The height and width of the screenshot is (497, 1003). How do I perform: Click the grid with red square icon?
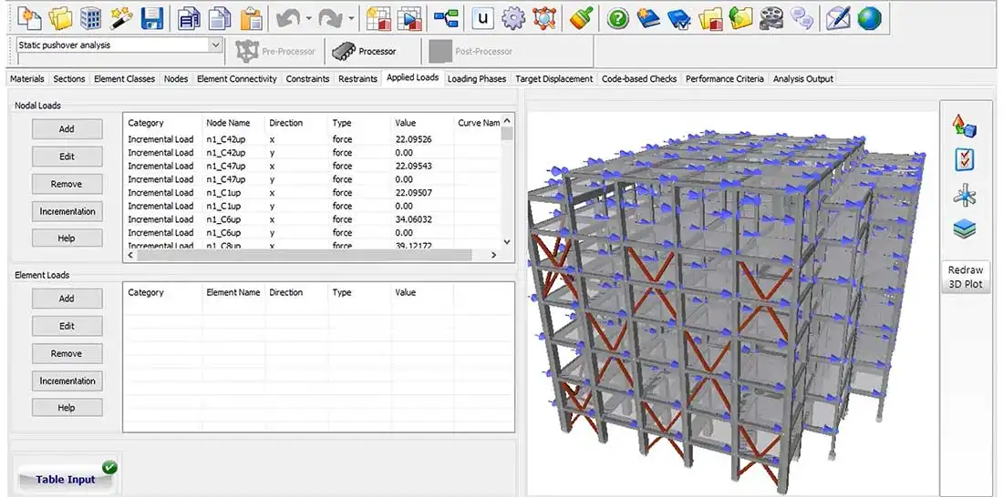(378, 18)
